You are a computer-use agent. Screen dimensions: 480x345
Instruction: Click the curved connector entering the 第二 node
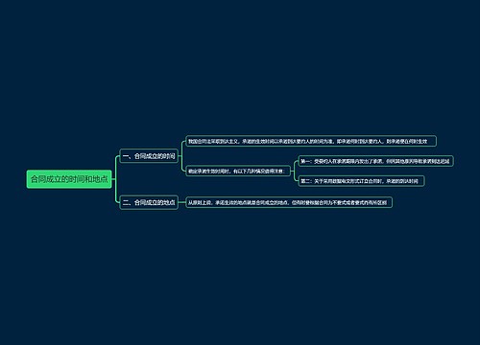pyautogui.click(x=295, y=178)
